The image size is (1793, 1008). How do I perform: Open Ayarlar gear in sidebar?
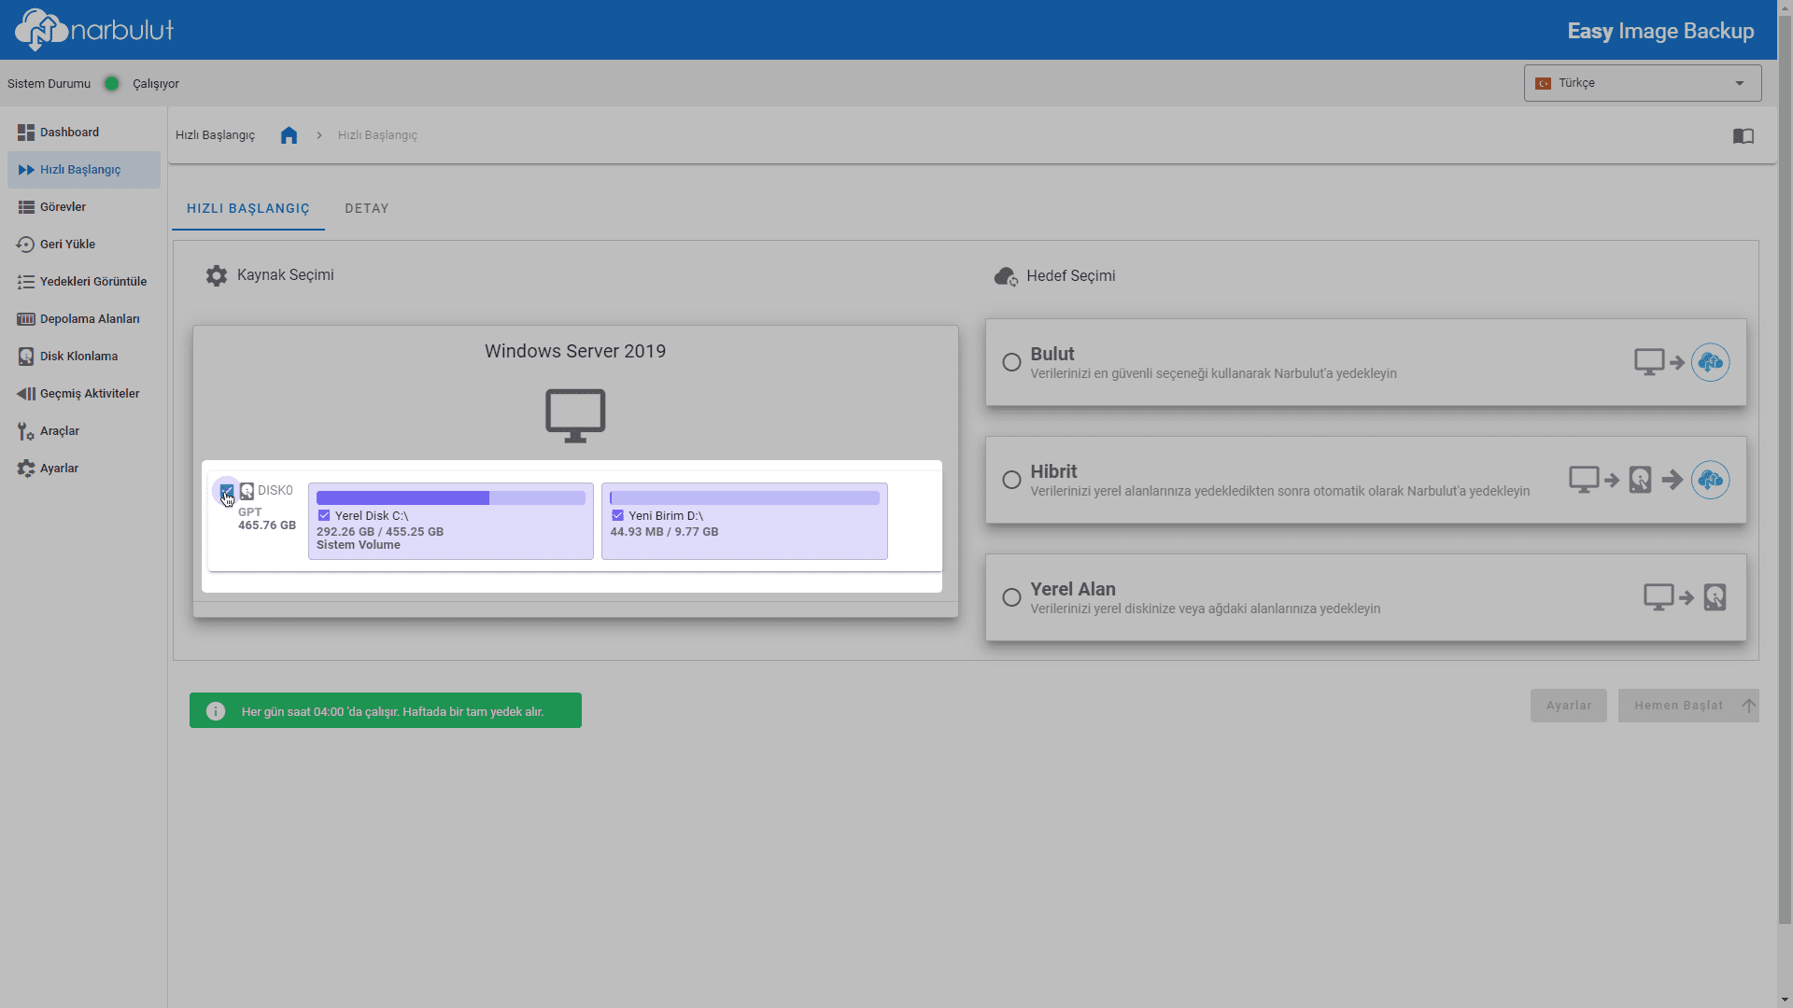click(26, 469)
